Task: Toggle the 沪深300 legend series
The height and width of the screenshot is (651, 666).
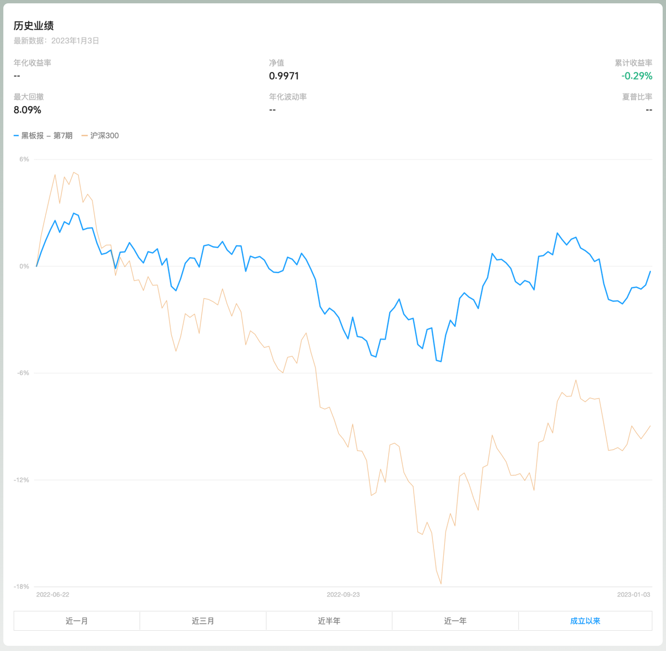Action: (x=104, y=136)
